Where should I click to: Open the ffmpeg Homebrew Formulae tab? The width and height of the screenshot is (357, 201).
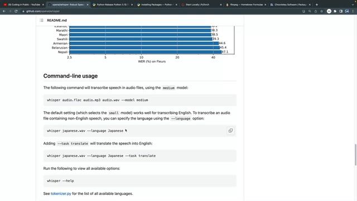[246, 4]
